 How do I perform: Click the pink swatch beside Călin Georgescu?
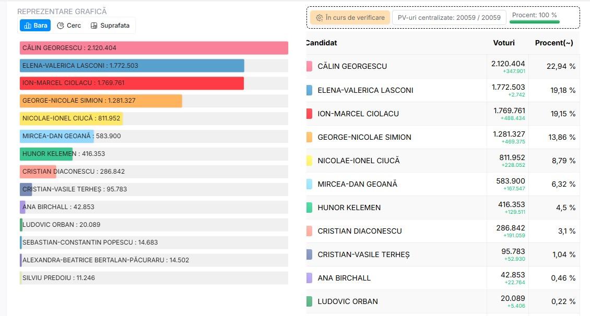coord(309,66)
